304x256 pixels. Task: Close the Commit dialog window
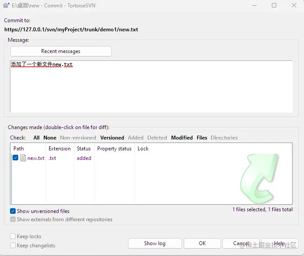[294, 5]
